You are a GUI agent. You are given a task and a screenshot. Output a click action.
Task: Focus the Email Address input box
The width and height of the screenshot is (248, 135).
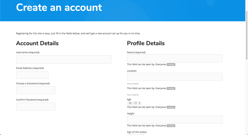[x=32, y=75]
